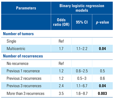Select the 0.6–2.5 confidence interval cell

[82, 71]
